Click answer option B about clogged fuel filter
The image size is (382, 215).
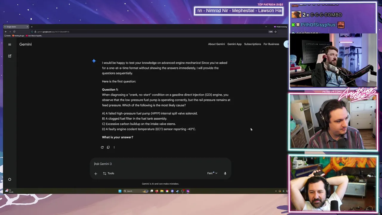[134, 119]
